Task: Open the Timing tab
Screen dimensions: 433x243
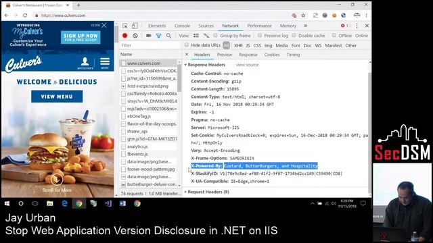Action: point(293,55)
